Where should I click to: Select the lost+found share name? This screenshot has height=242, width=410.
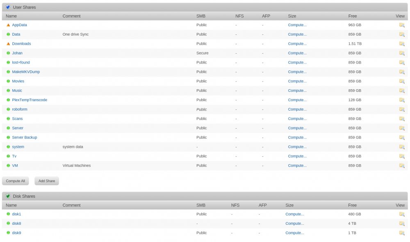tap(21, 62)
